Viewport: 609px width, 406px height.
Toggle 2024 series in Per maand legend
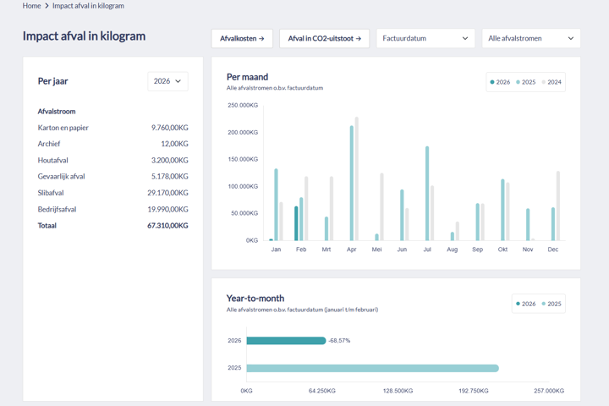coord(551,82)
